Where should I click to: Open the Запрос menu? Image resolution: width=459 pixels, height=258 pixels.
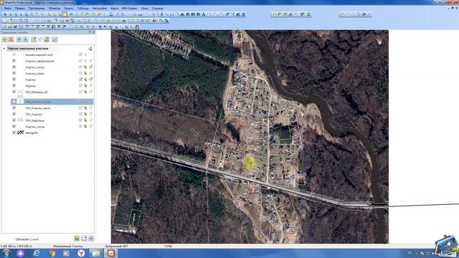click(x=69, y=9)
